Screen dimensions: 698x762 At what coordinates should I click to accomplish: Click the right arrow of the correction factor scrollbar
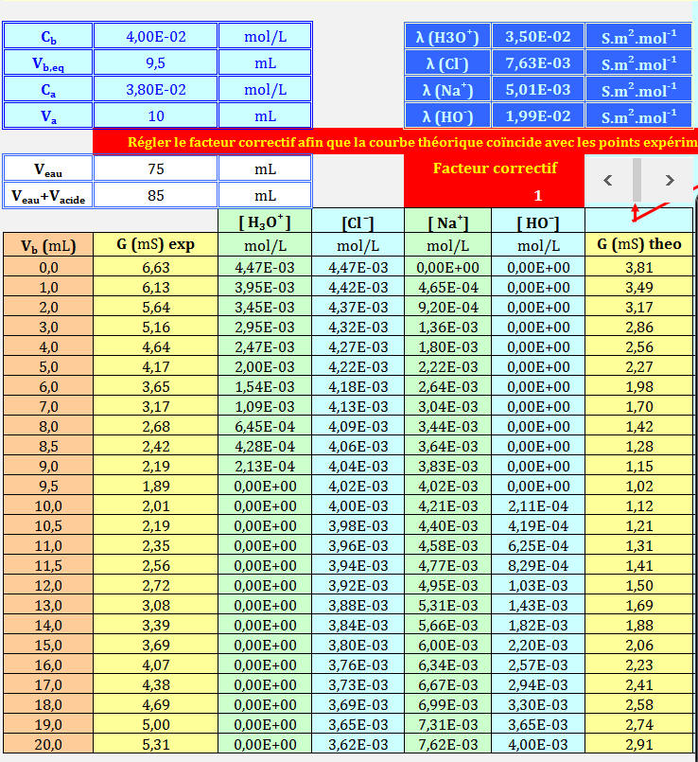(x=670, y=180)
